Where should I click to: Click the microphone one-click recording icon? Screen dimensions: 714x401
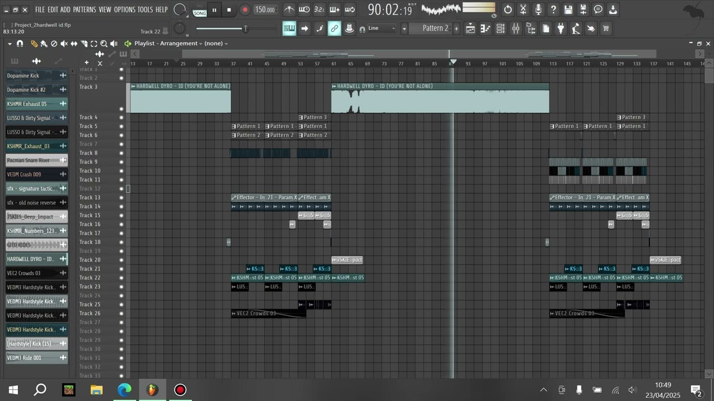538,9
